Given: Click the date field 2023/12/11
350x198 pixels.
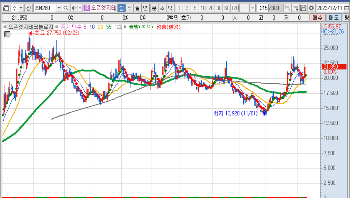Looking at the screenshot, I should point(330,8).
